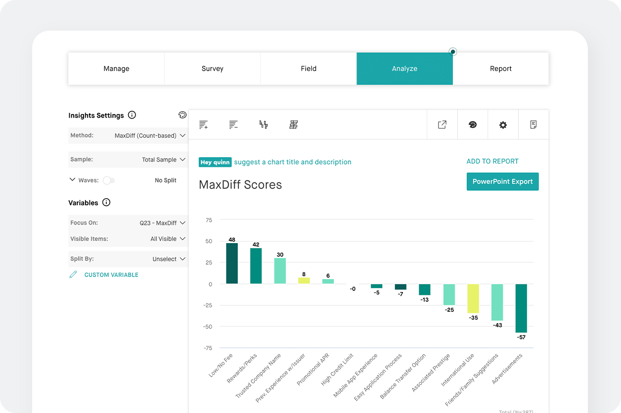Open the Sample Total Sample dropdown

point(128,160)
